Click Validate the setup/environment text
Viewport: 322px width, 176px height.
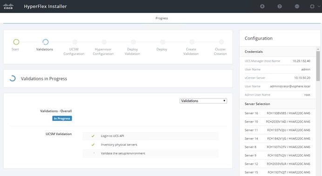tap(123, 153)
